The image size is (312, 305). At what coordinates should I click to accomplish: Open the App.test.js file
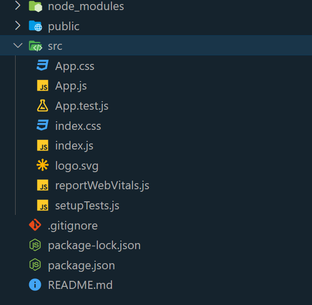coord(82,106)
